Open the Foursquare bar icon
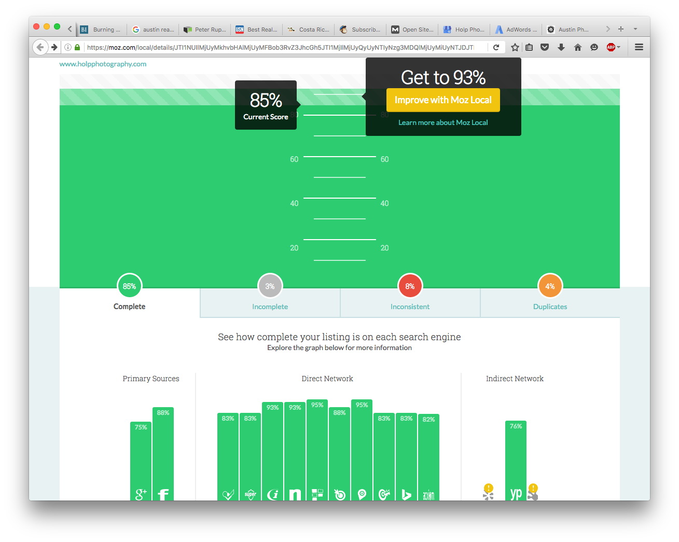The height and width of the screenshot is (542, 679). click(317, 494)
